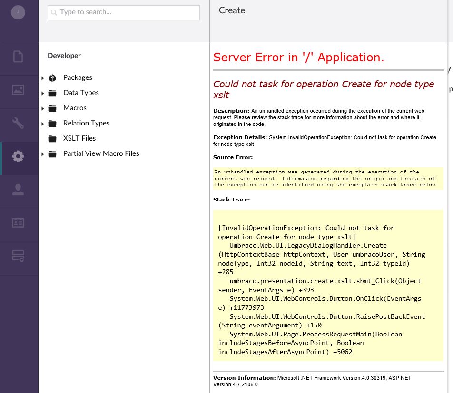Select the Data Types tree item
Screen dimensions: 453x393
click(81, 93)
